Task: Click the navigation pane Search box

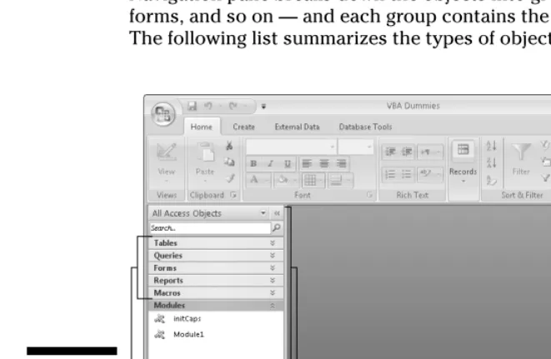Action: coord(210,228)
